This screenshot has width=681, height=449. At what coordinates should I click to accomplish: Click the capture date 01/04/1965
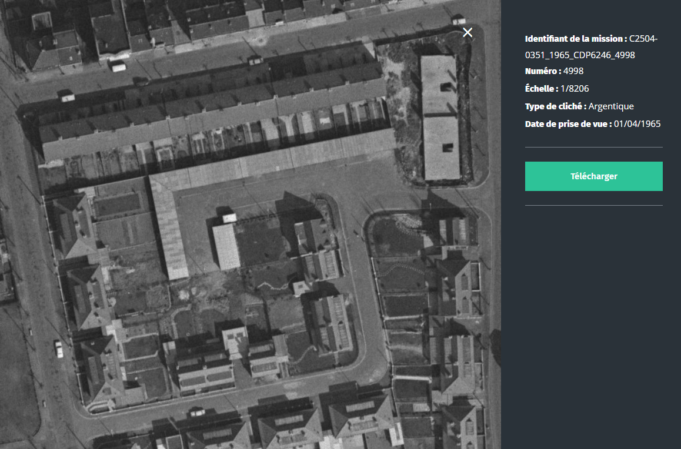tap(637, 124)
